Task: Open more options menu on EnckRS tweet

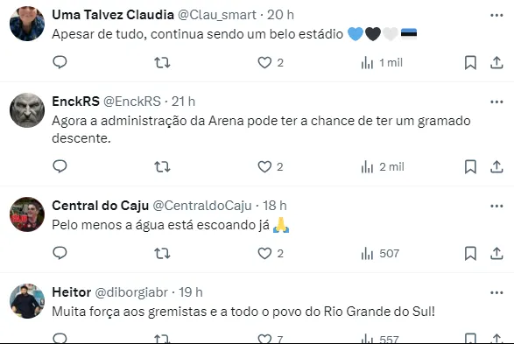Action: [496, 102]
